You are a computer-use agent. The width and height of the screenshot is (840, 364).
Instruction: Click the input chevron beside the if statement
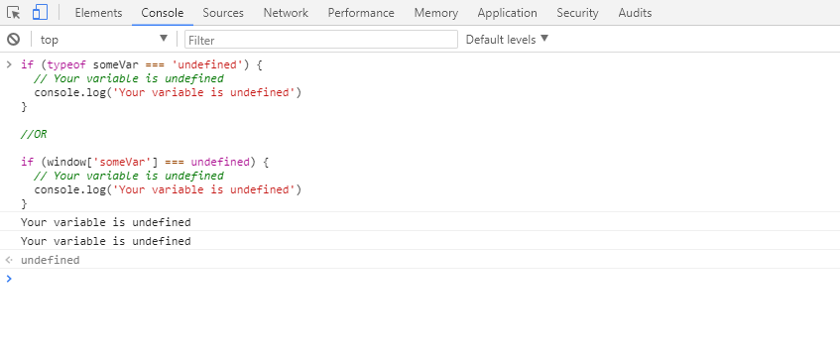coord(9,64)
